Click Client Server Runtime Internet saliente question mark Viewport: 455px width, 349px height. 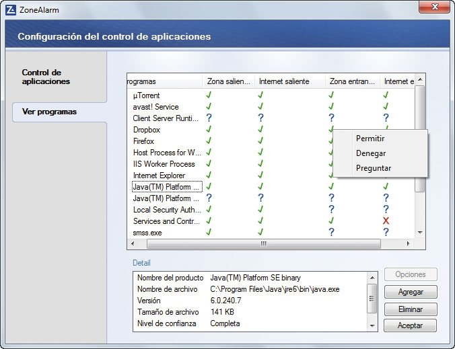(261, 118)
